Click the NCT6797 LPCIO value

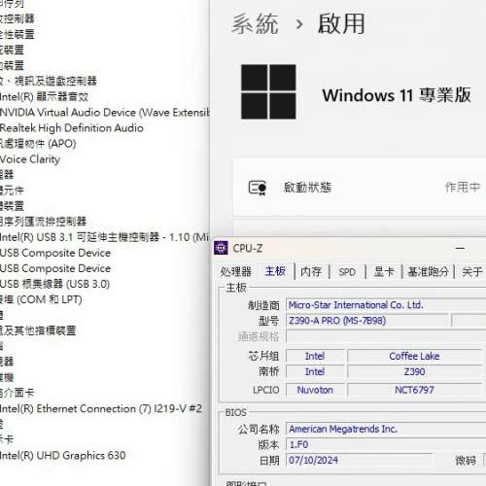(x=414, y=390)
